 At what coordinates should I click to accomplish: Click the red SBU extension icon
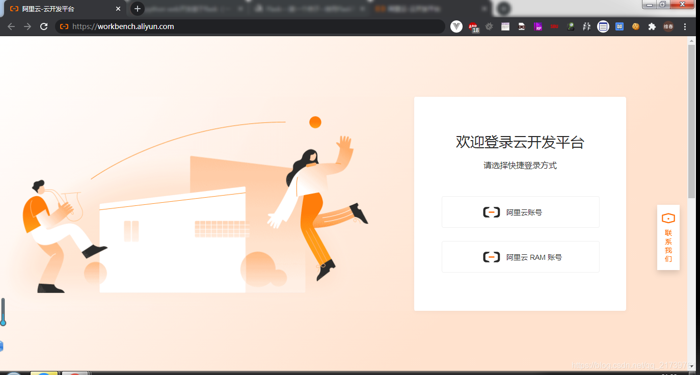click(x=554, y=26)
